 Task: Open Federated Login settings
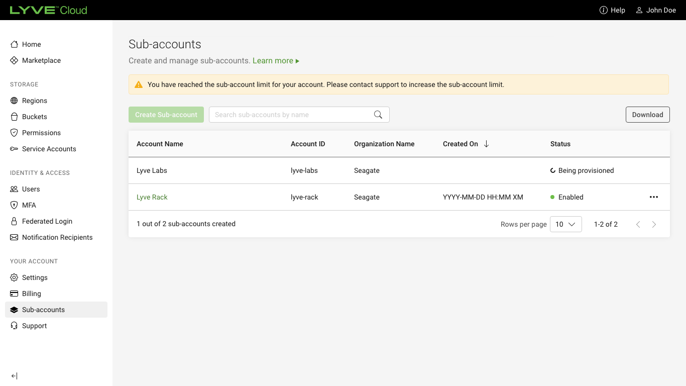[47, 221]
